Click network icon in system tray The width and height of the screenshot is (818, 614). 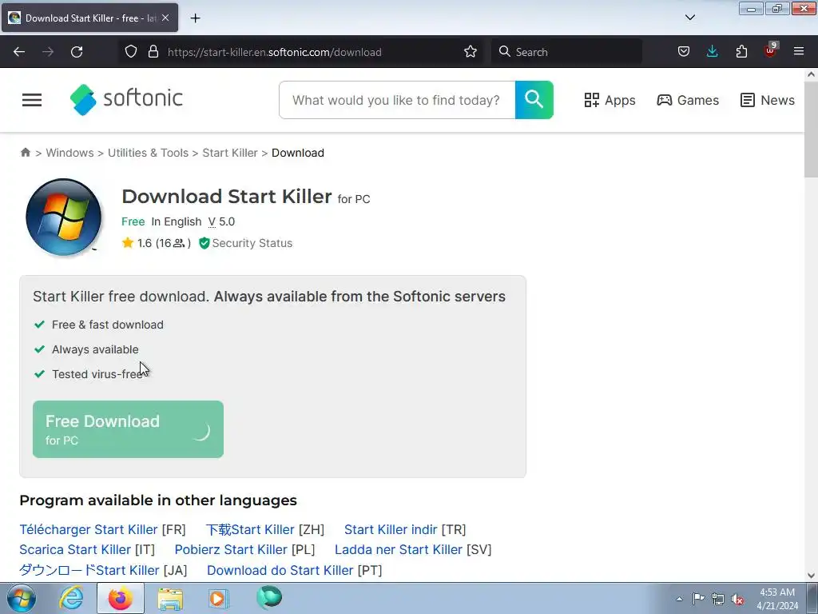(x=718, y=599)
